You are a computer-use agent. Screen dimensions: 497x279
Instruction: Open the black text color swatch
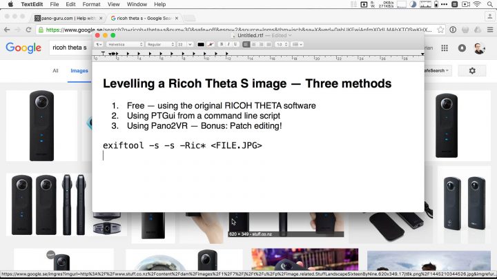(x=201, y=44)
